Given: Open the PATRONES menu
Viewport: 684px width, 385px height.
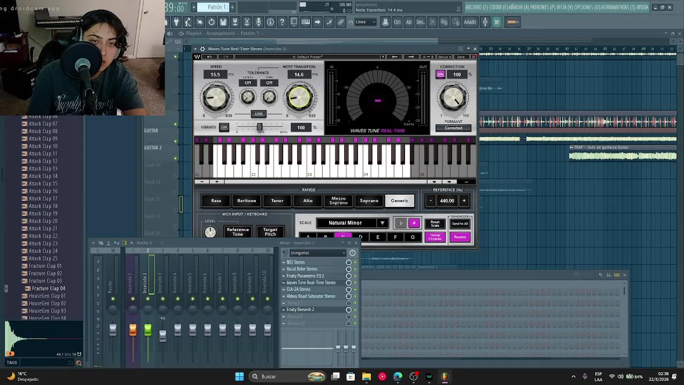Looking at the screenshot, I should point(541,7).
